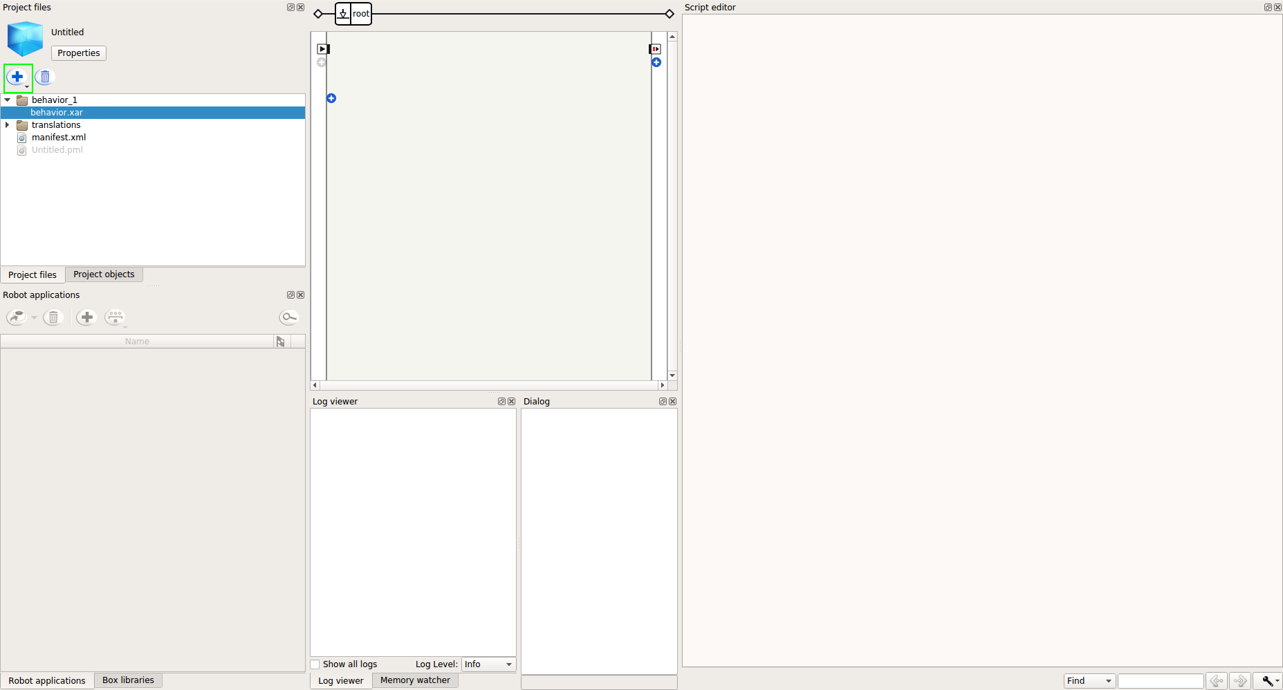Select Untitled.pml file
1283x690 pixels.
[x=57, y=150]
